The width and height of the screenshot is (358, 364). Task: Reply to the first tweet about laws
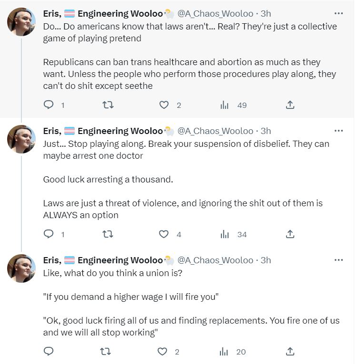[x=49, y=105]
